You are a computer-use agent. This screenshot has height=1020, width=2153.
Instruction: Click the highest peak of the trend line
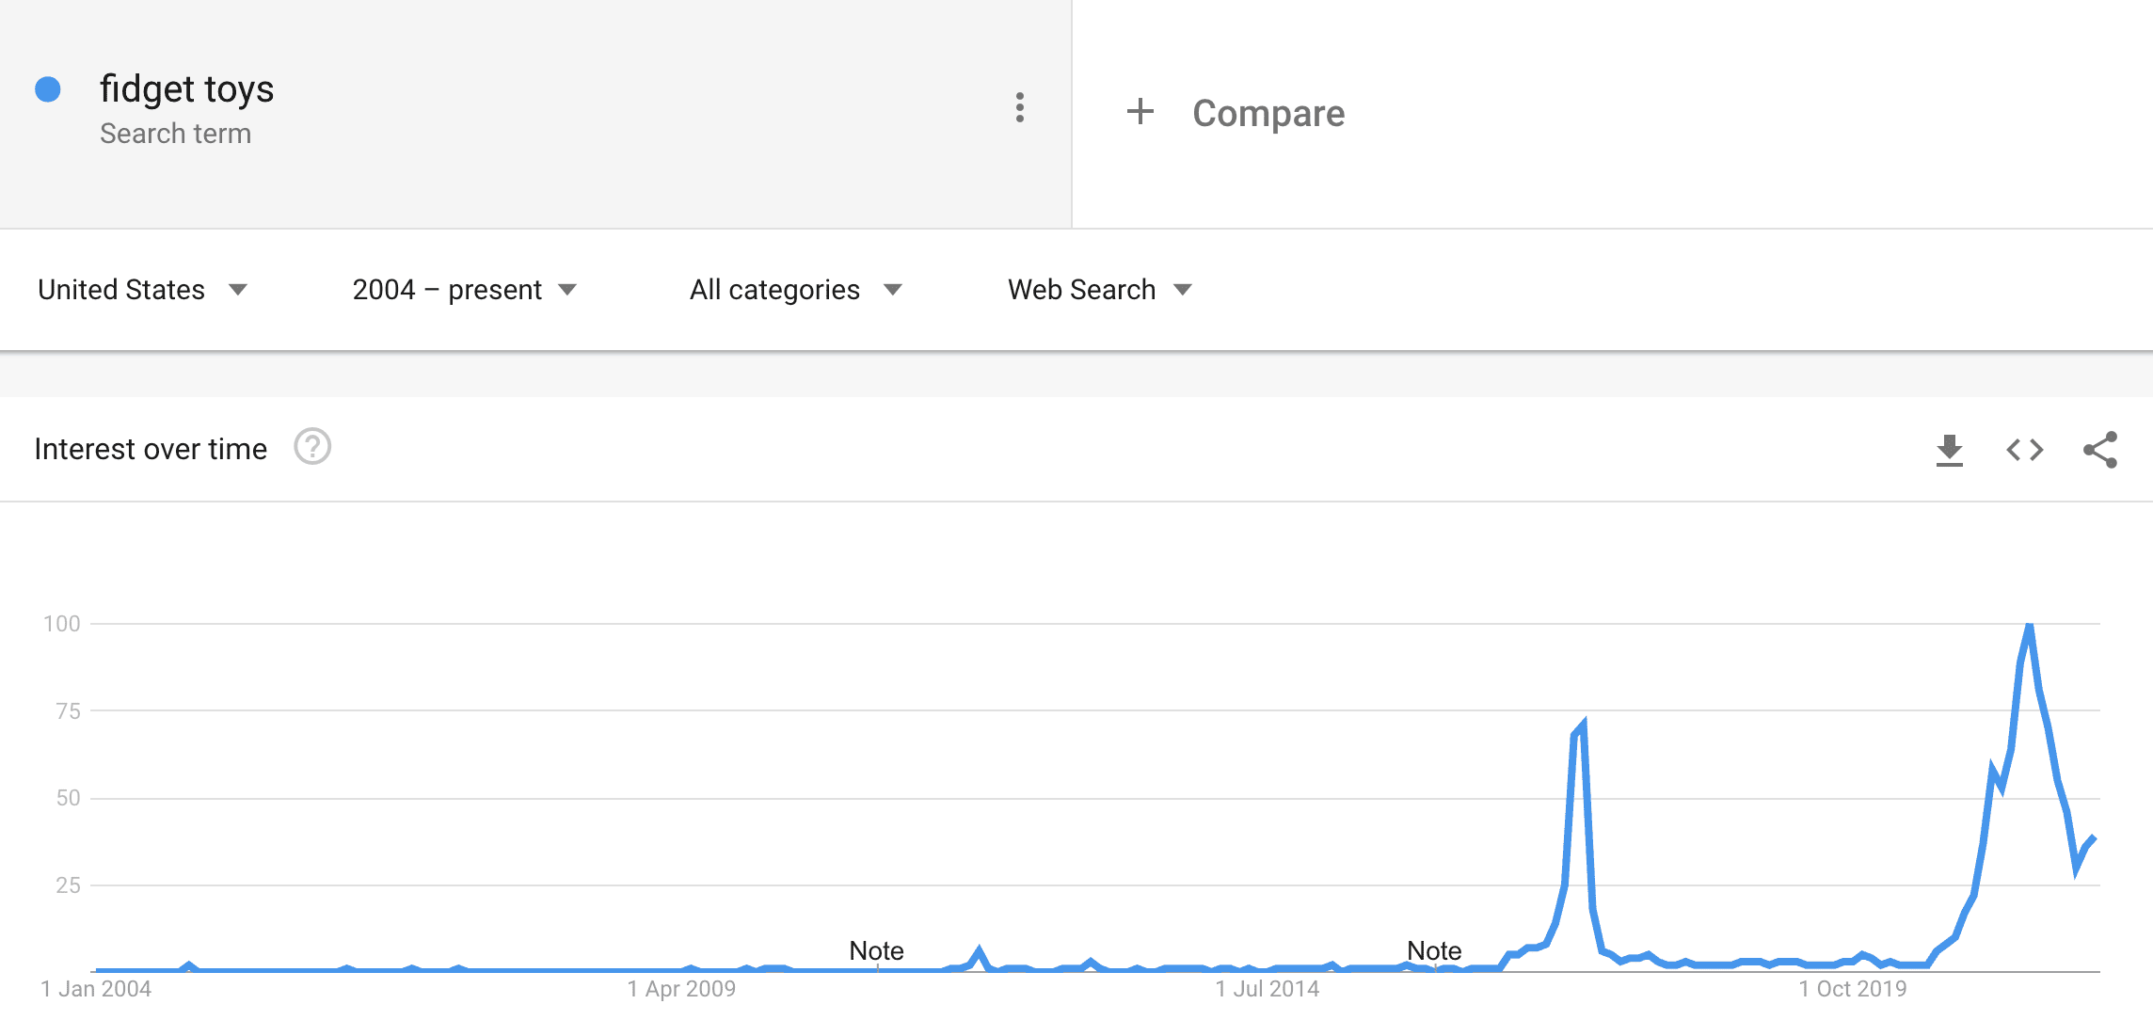[x=2030, y=627]
